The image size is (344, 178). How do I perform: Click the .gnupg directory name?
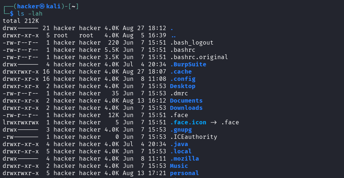tap(181, 129)
